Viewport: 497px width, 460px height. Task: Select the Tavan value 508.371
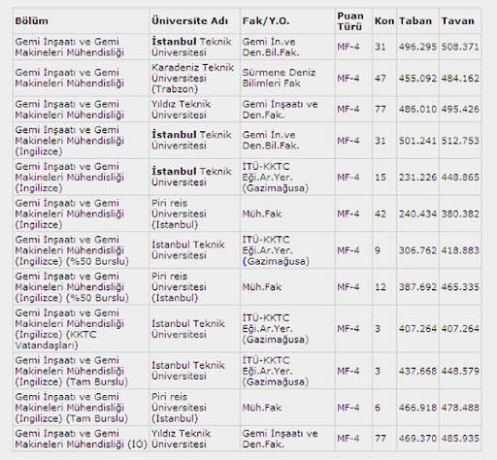tap(460, 47)
